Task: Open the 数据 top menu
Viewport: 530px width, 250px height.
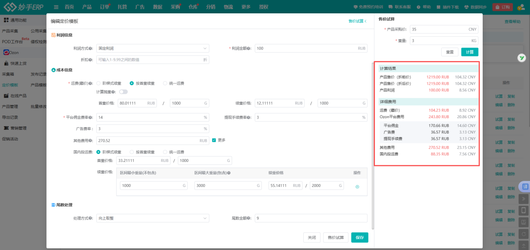Action: (x=158, y=7)
